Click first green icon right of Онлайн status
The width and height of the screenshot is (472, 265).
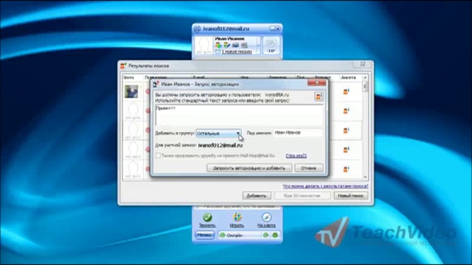click(x=265, y=236)
